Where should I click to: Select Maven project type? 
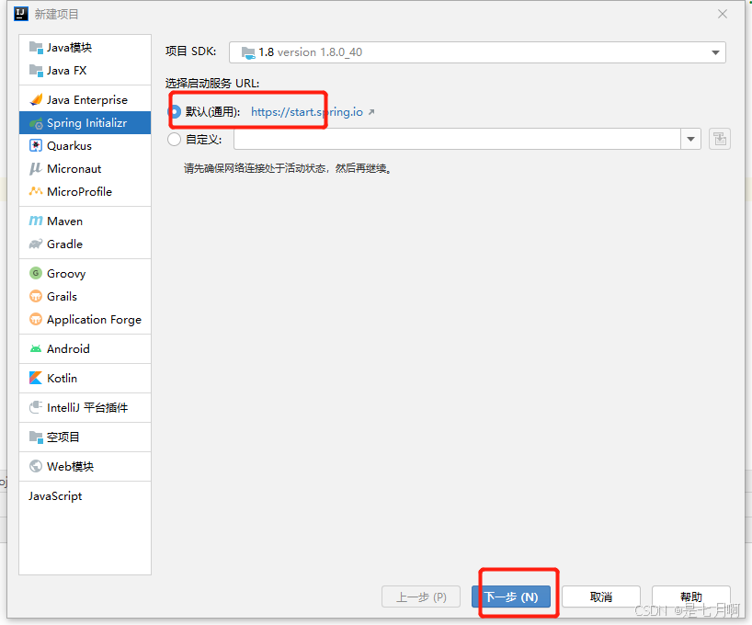85,221
